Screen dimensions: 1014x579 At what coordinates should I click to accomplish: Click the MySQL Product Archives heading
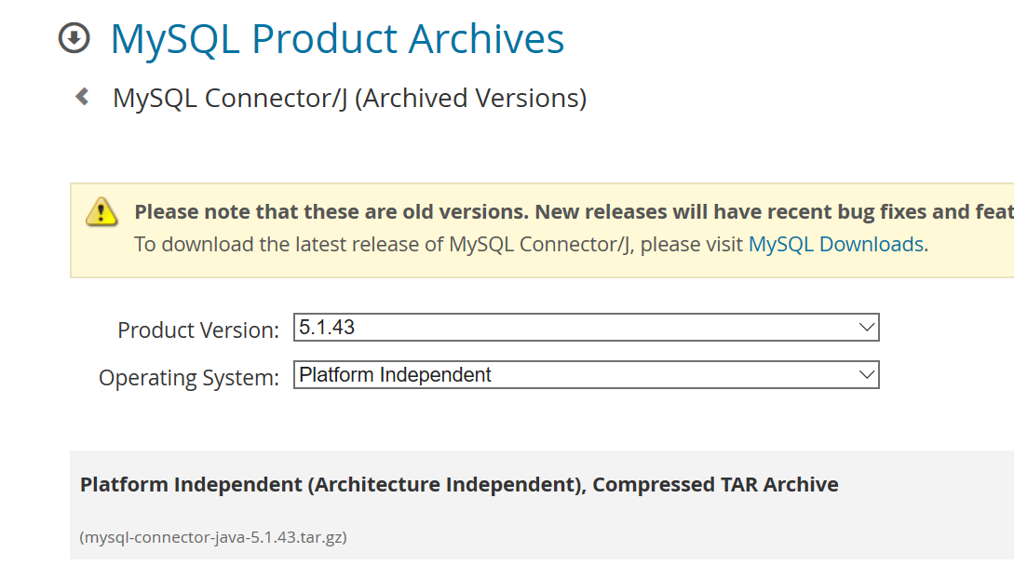[x=337, y=39]
